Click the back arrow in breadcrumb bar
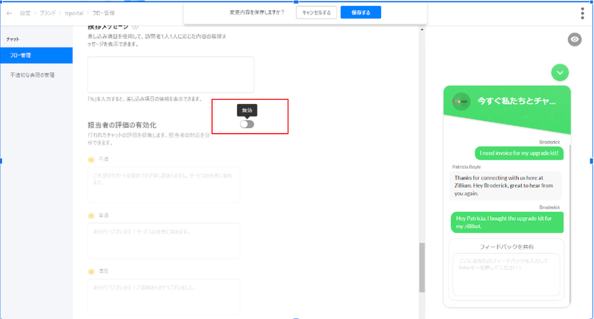Screen dimensions: 594x319 pyautogui.click(x=9, y=13)
